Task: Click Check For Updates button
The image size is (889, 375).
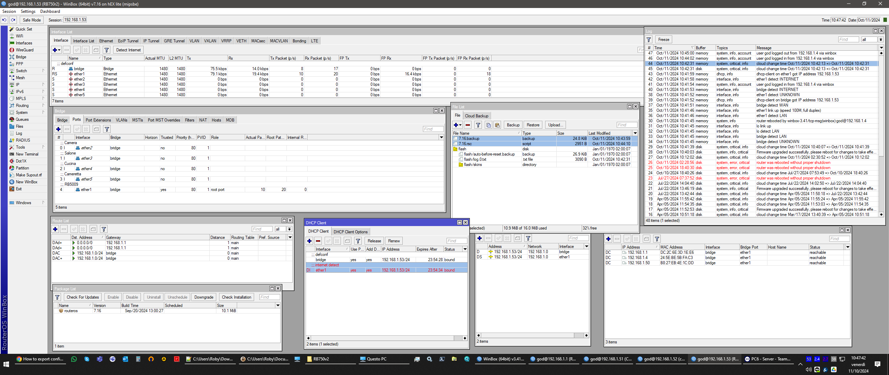Action: click(83, 297)
